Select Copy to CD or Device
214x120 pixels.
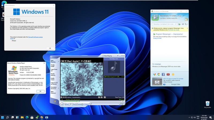(x=54, y=83)
